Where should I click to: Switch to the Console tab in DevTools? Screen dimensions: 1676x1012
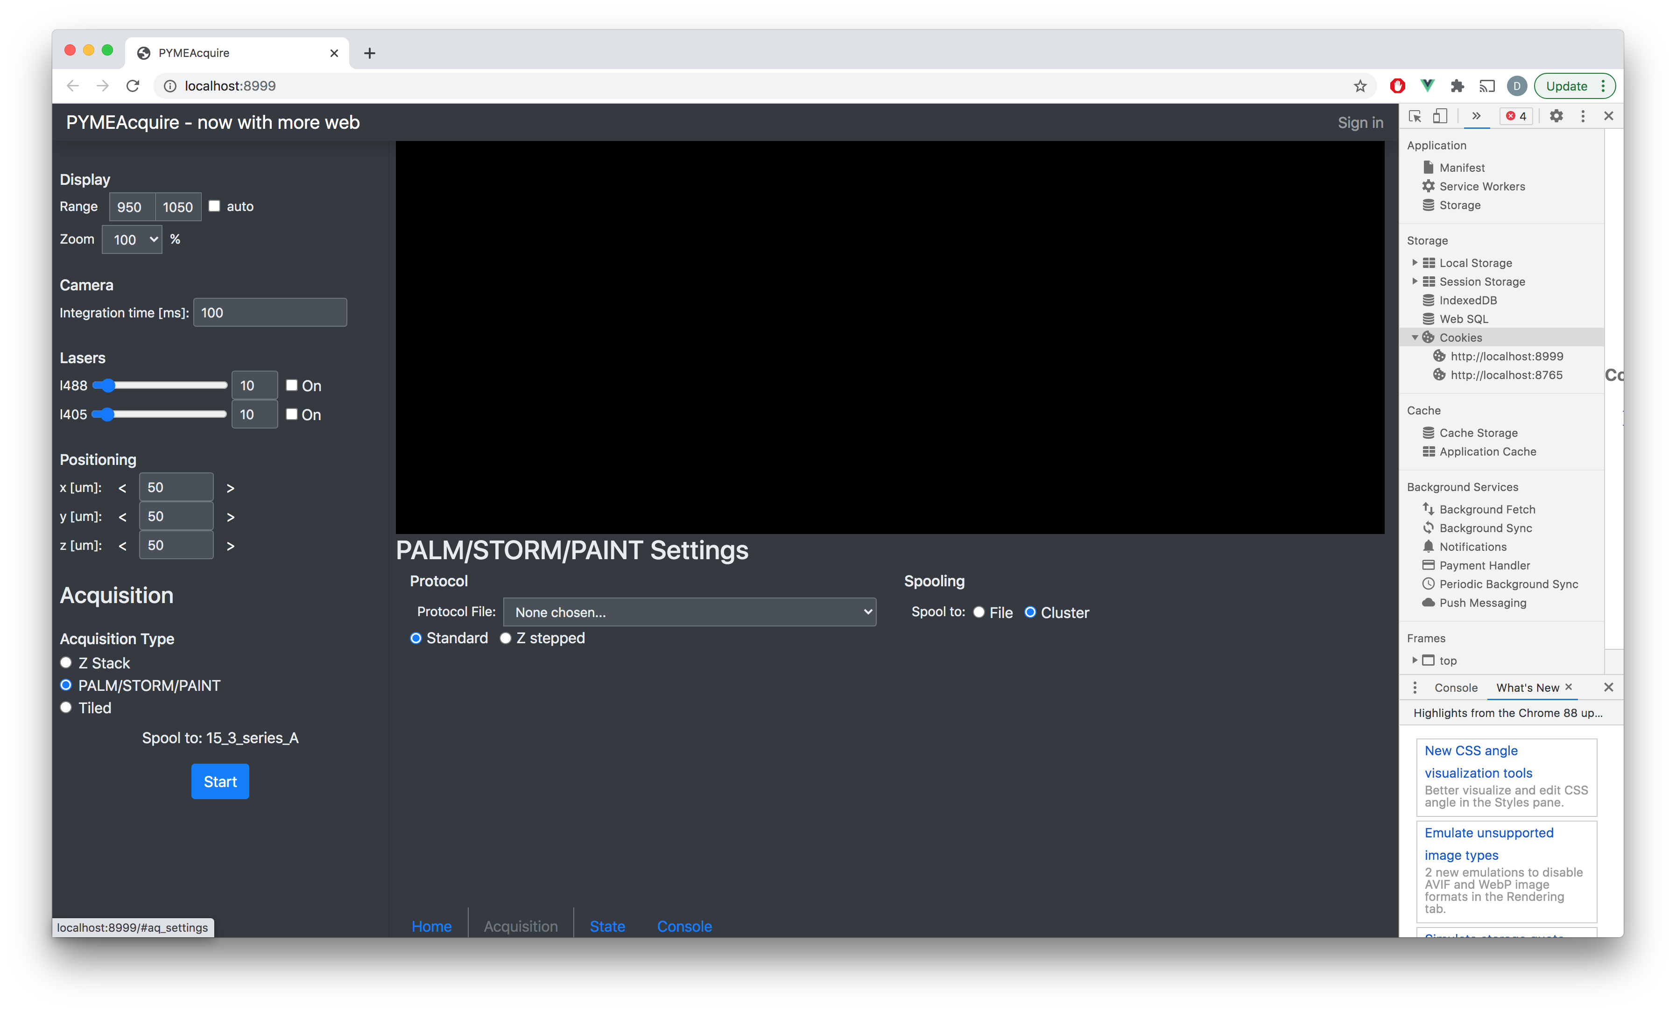[1456, 688]
